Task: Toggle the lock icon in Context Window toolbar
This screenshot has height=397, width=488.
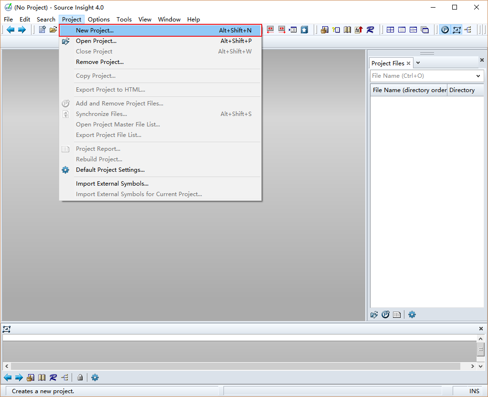Action: pyautogui.click(x=80, y=378)
